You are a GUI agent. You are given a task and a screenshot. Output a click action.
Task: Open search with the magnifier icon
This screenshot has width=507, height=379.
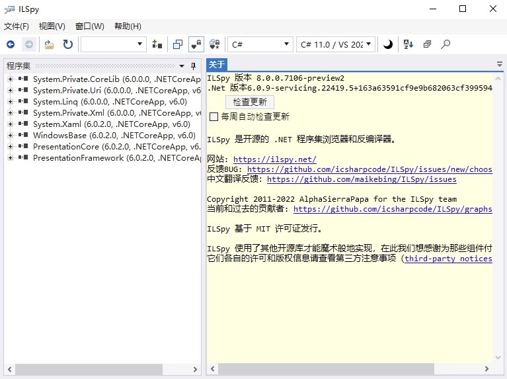click(446, 44)
